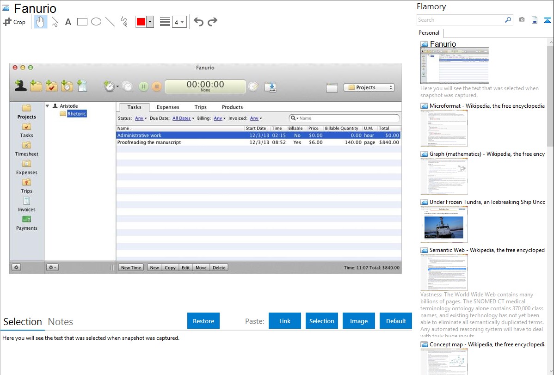554x375 pixels.
Task: Open the Billing filter dropdown
Action: [219, 118]
